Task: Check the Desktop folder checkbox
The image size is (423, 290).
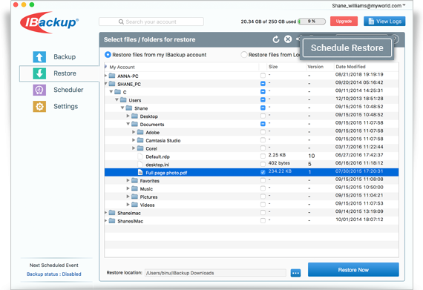Action: click(x=263, y=116)
